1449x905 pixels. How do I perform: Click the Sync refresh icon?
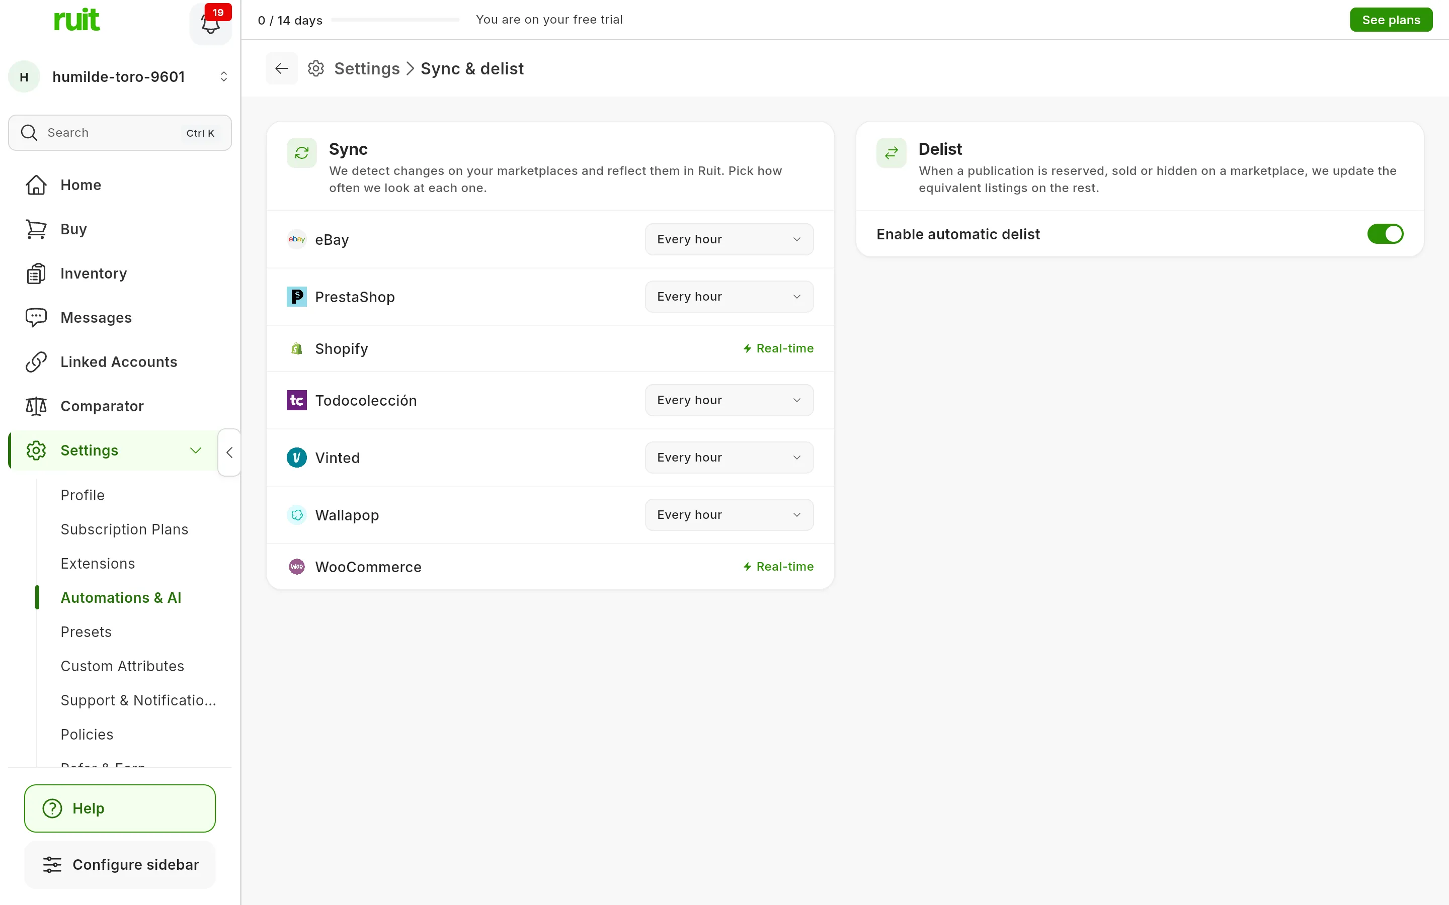click(x=302, y=153)
